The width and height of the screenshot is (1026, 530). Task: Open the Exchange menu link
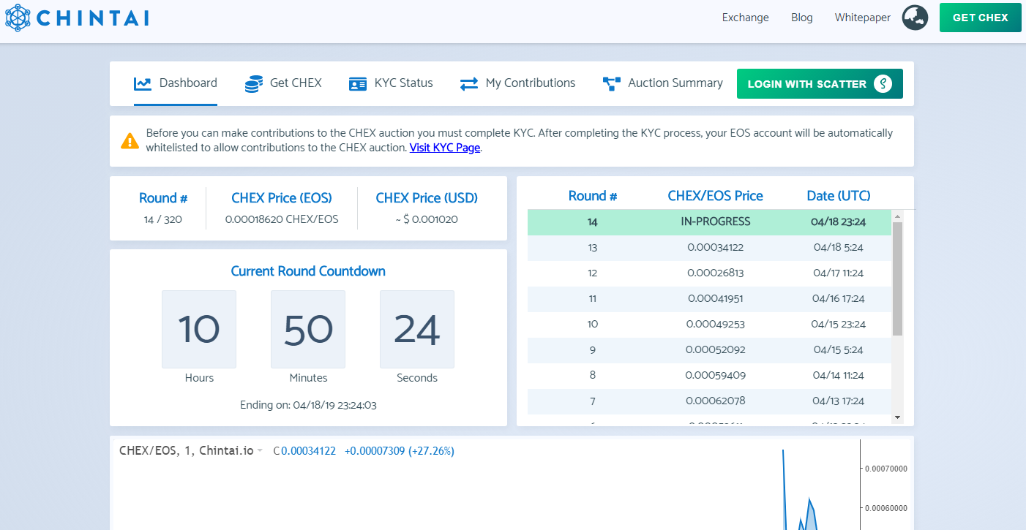coord(745,18)
